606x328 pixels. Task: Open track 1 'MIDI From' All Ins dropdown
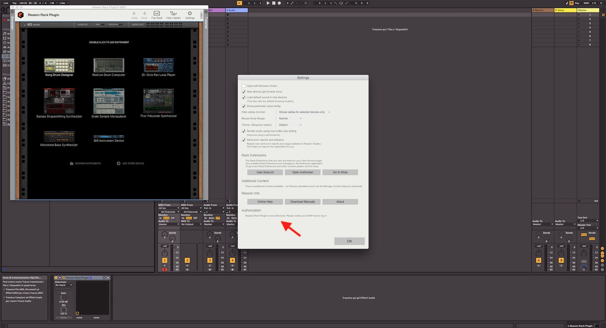169,208
